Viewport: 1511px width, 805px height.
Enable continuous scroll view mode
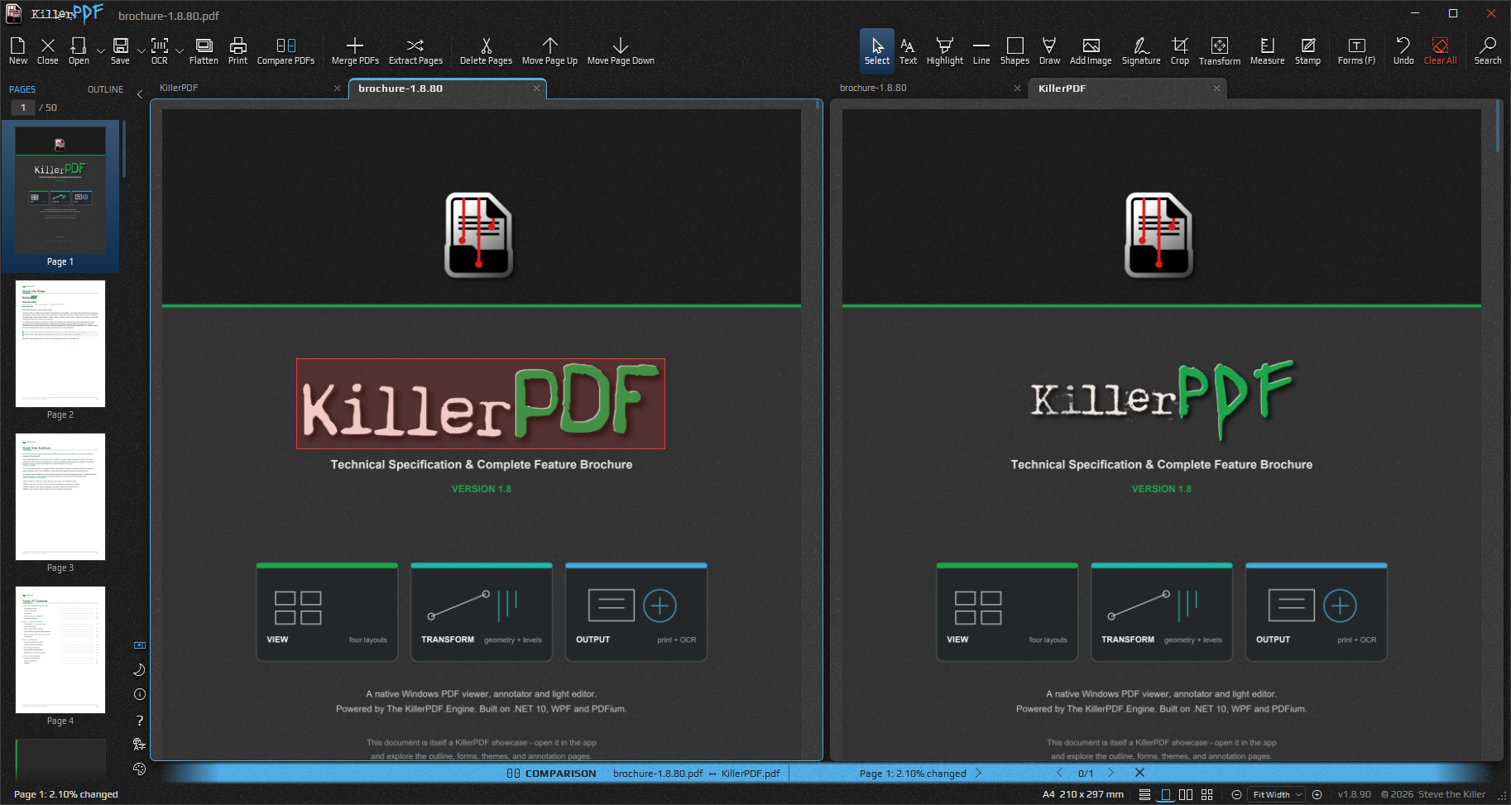[1144, 794]
